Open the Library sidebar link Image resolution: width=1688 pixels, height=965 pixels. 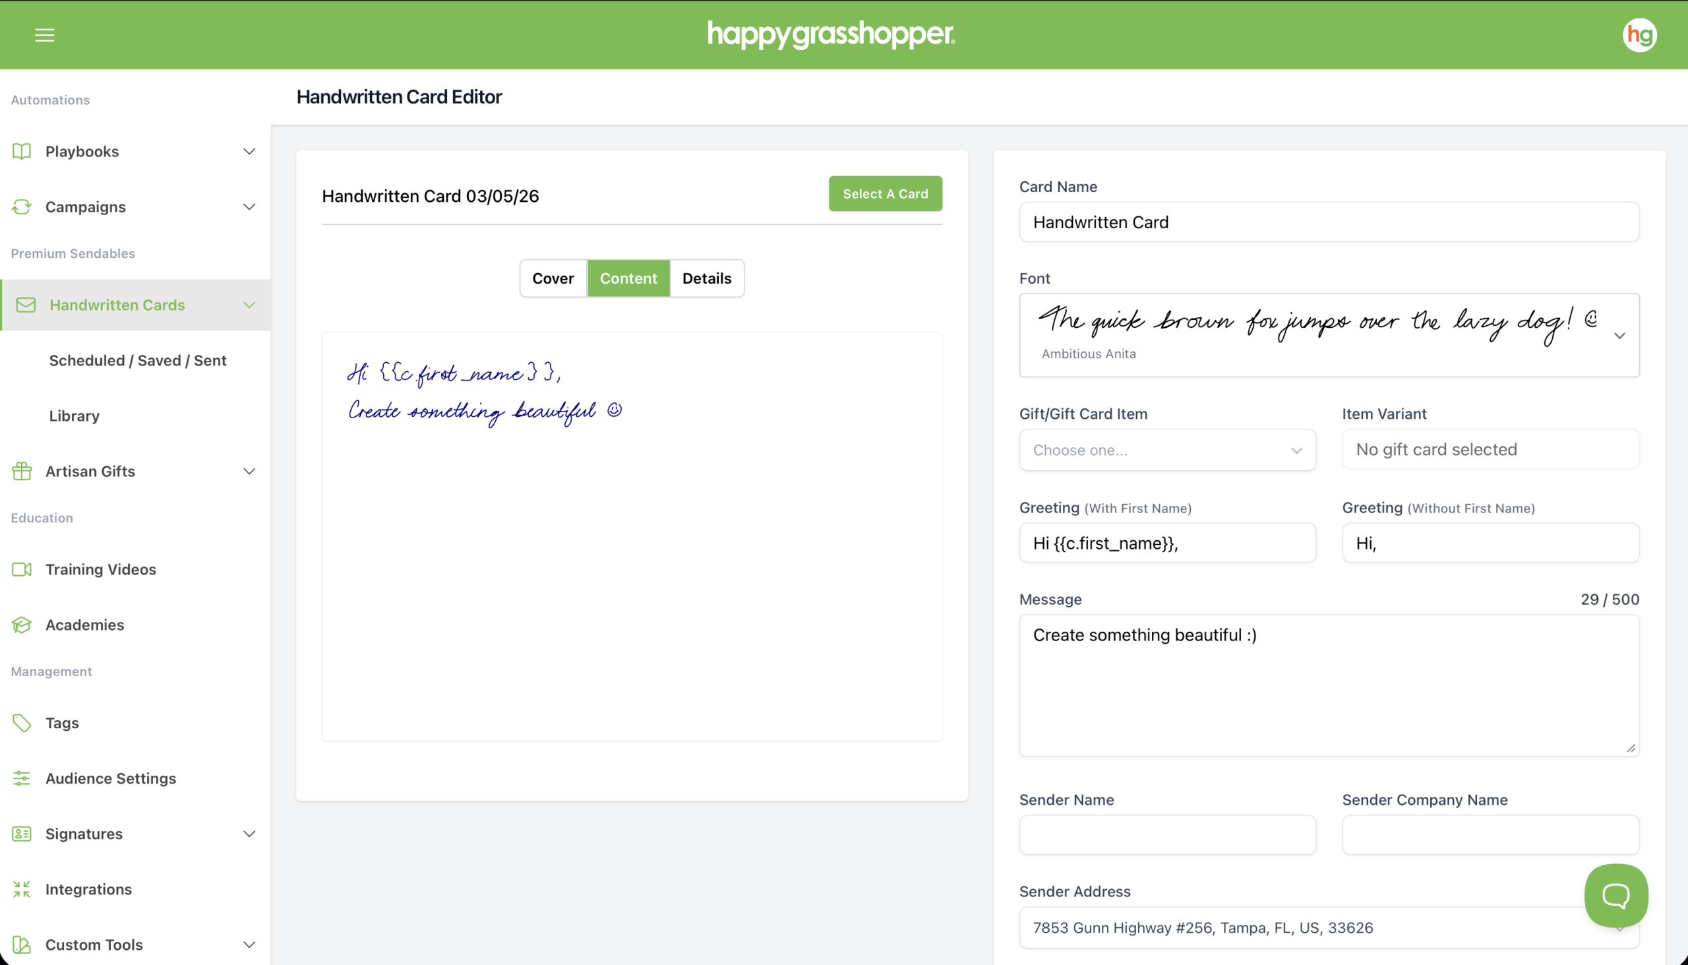coord(75,416)
